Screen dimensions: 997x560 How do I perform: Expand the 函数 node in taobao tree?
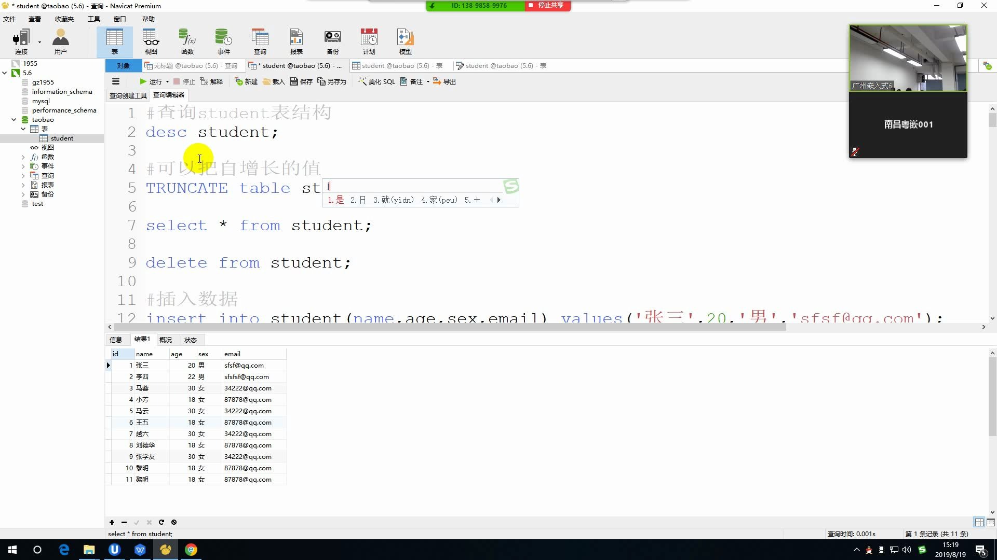[23, 157]
